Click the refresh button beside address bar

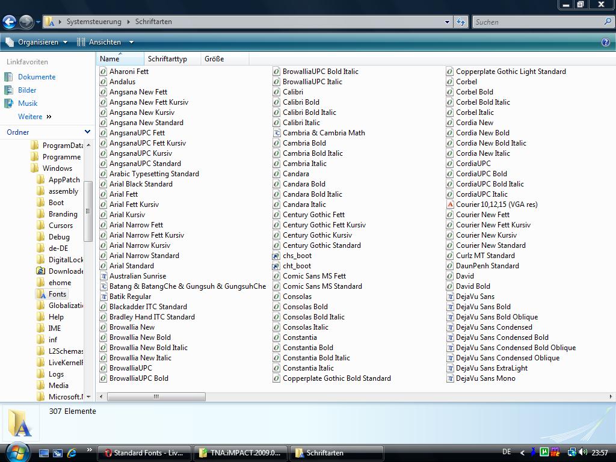(460, 22)
